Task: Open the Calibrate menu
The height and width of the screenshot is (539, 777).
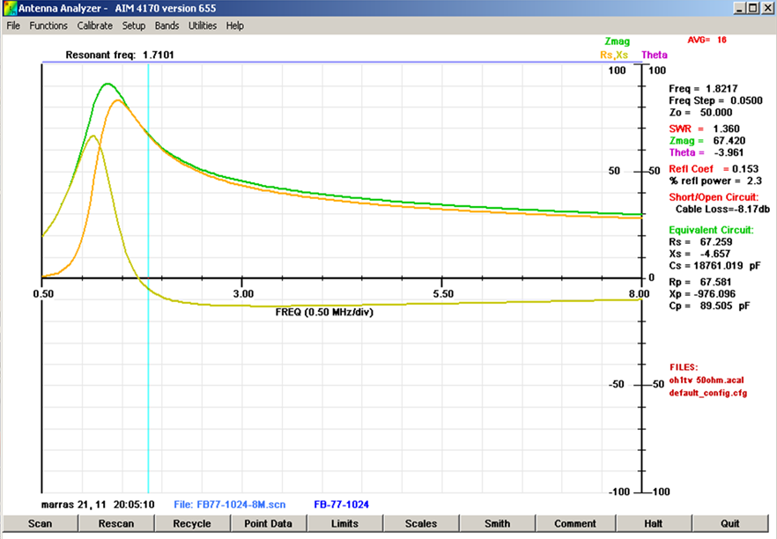Action: pos(95,26)
